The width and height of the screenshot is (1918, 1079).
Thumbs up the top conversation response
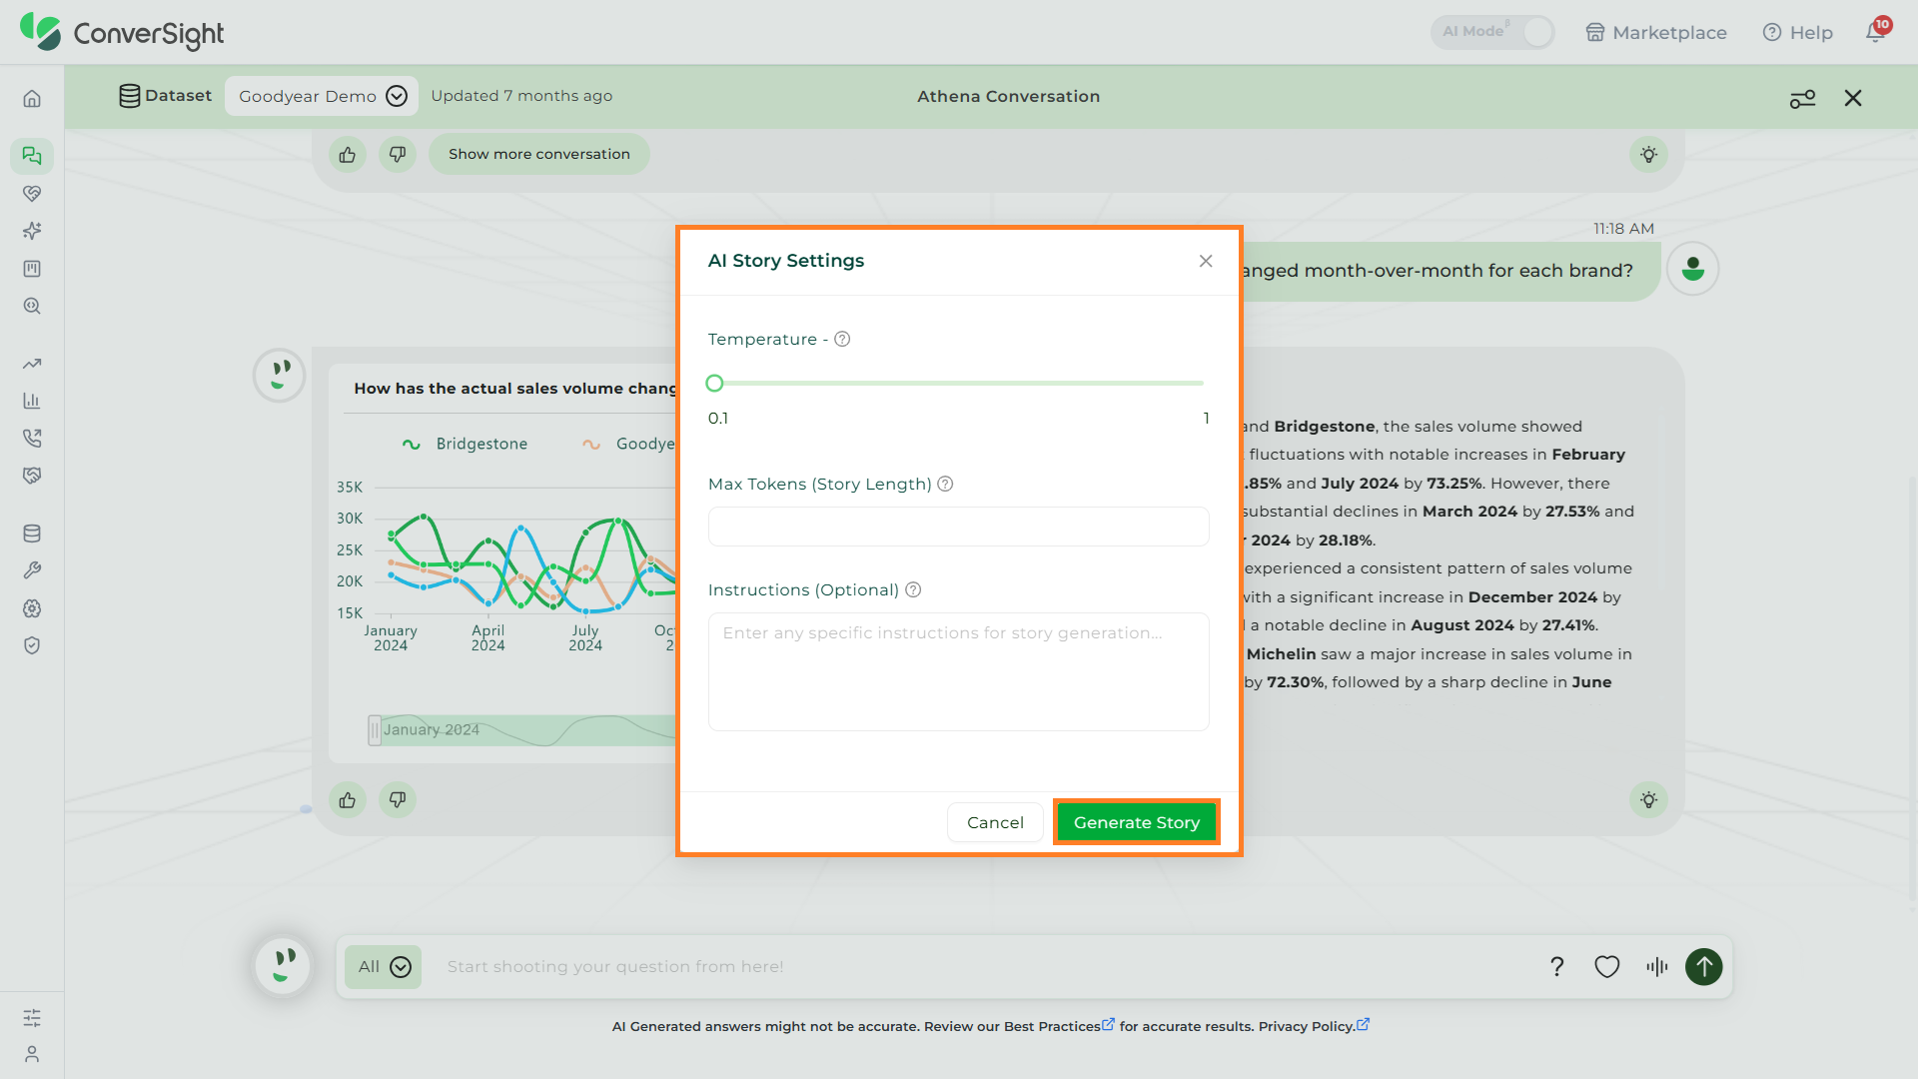point(348,155)
